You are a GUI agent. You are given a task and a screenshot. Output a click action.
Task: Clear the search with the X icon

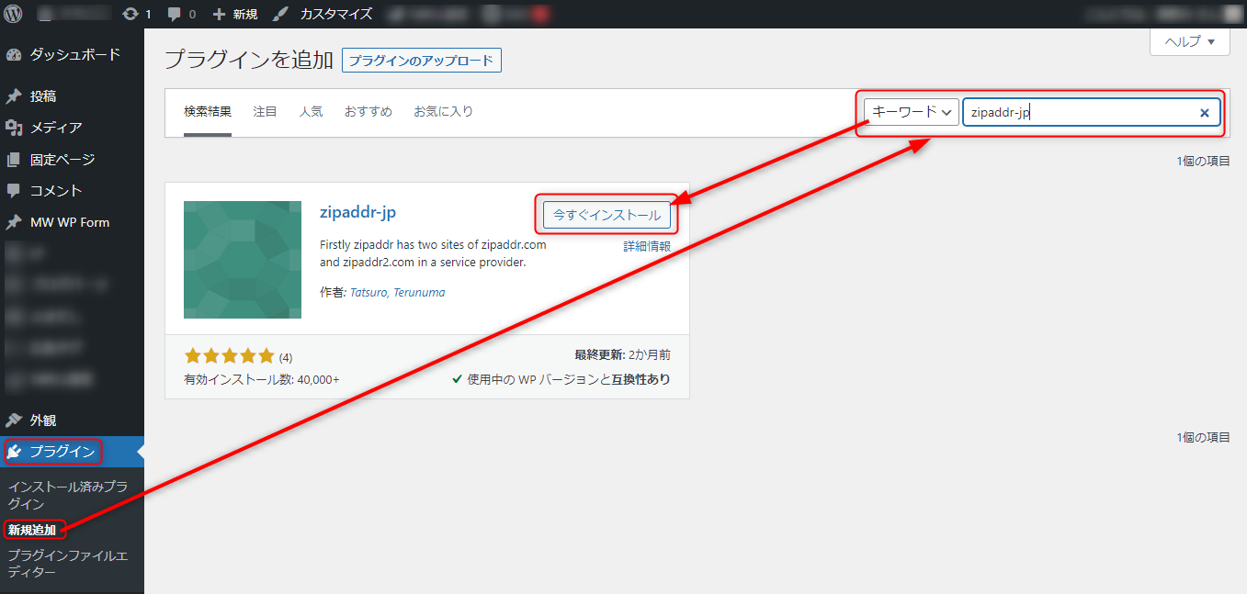(1205, 112)
